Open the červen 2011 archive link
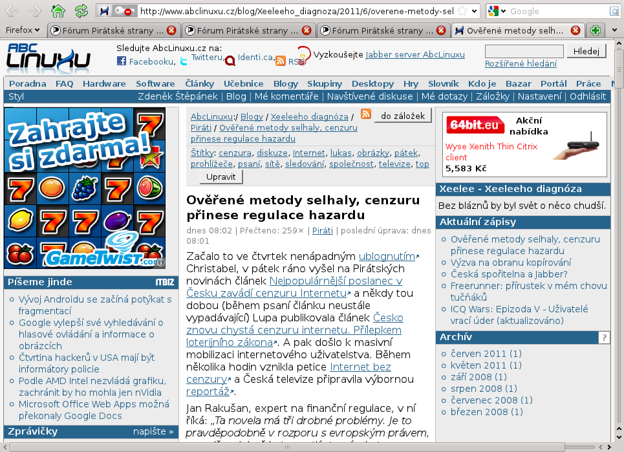Viewport: 624px width, 452px height. point(486,354)
